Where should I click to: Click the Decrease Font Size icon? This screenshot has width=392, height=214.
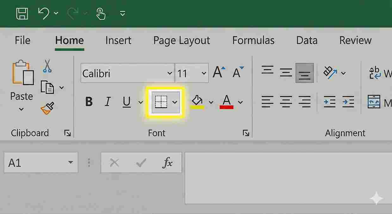point(238,72)
